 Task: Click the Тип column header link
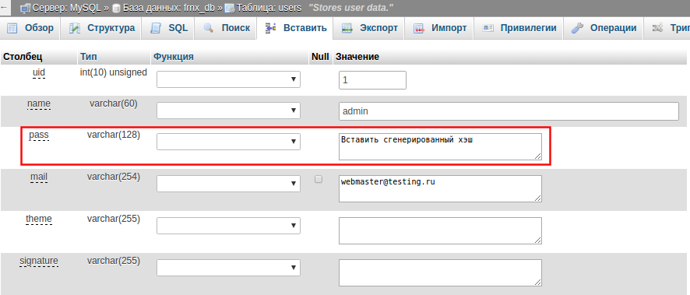(x=89, y=57)
